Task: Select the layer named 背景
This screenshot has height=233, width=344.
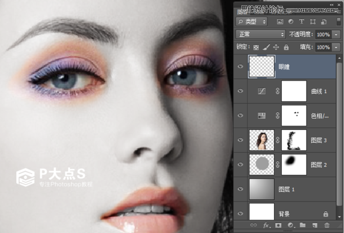Action: pyautogui.click(x=284, y=214)
